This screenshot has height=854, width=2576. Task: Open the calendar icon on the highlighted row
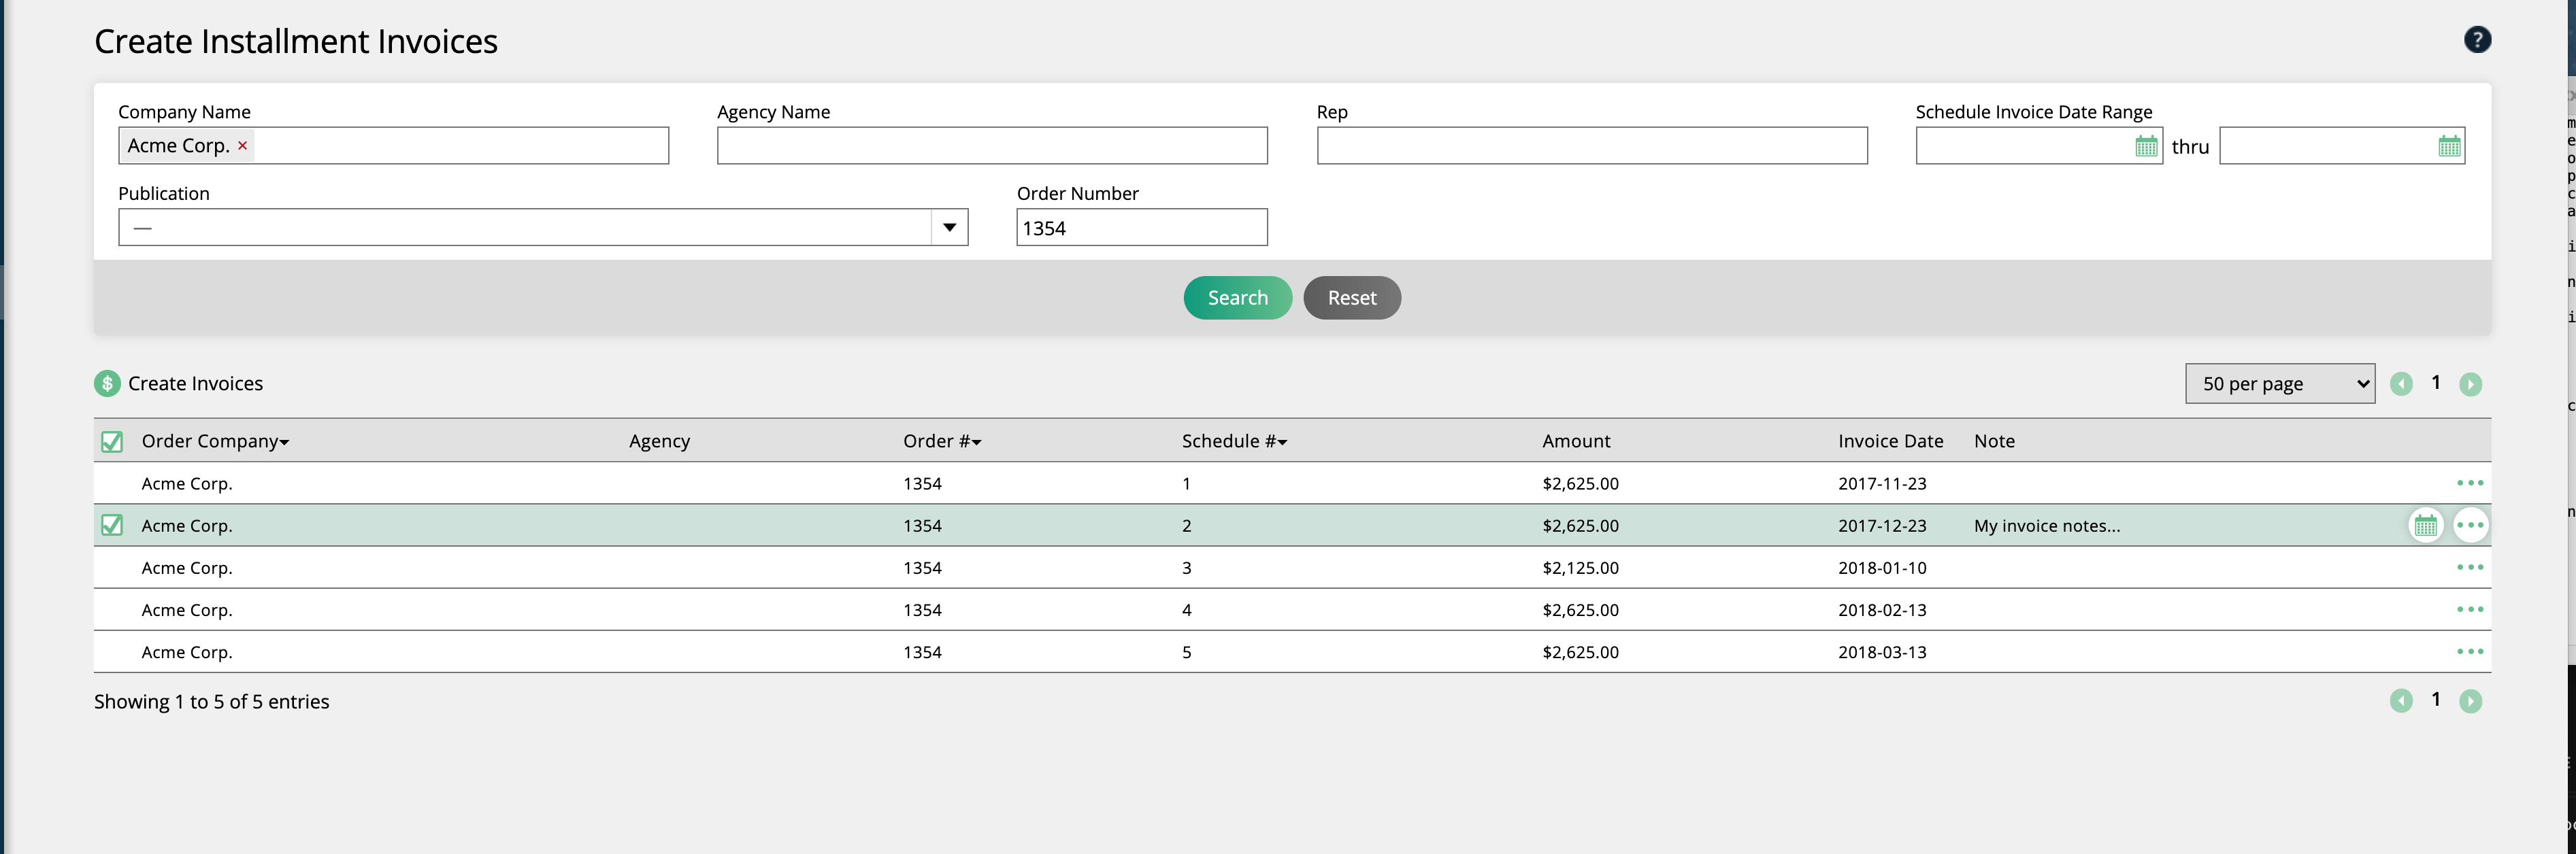click(2426, 524)
